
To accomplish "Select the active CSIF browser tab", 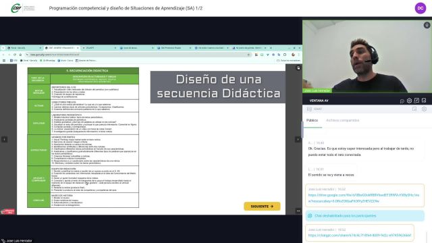I will [61, 48].
